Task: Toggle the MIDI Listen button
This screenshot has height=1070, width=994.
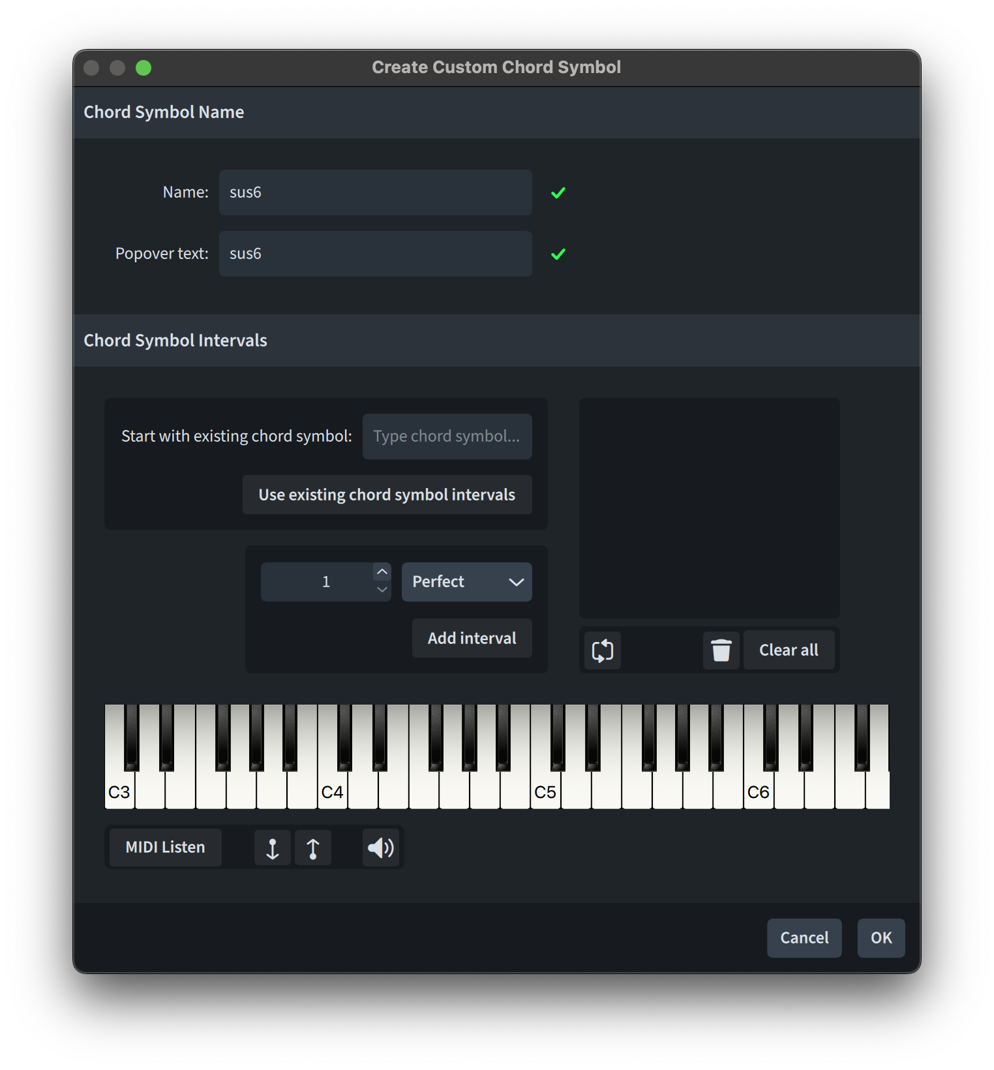Action: click(165, 848)
